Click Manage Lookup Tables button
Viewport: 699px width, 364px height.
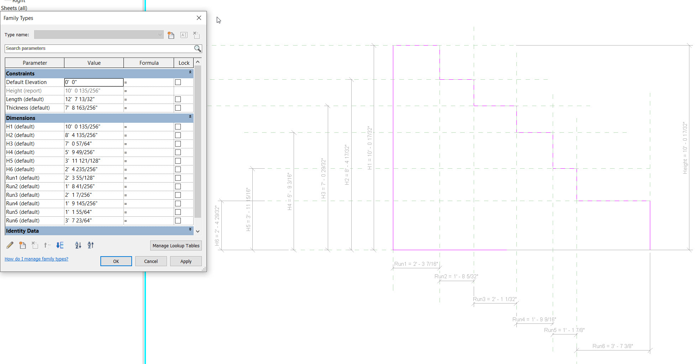pos(176,246)
